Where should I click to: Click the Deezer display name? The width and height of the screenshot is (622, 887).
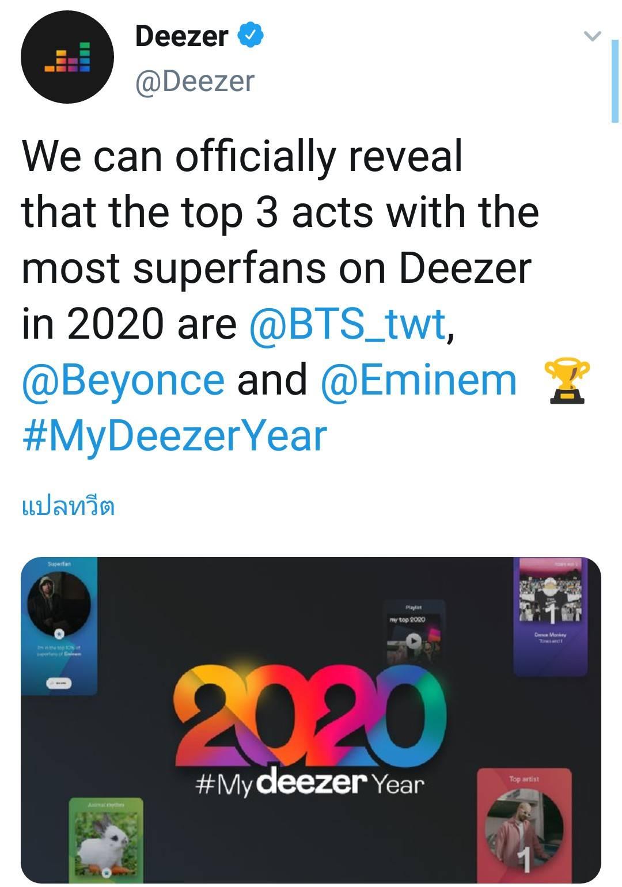(x=181, y=36)
